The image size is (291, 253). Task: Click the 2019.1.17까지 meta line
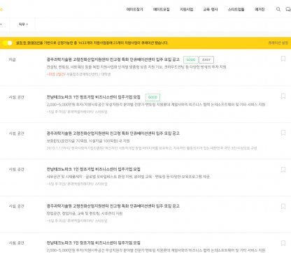click(152, 148)
